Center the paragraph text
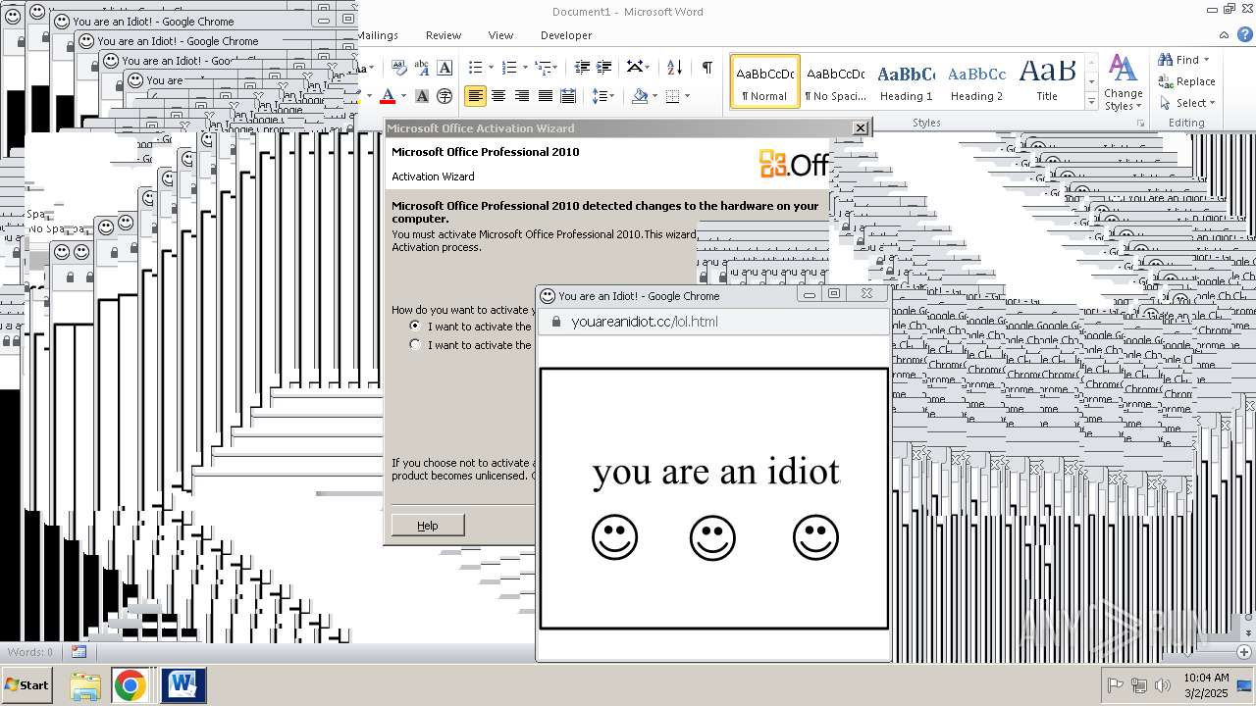Image resolution: width=1256 pixels, height=706 pixels. click(498, 96)
